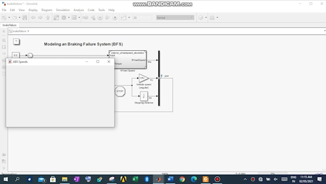Click the Update diagram toolbar icon
Viewport: 326px width, 184px height.
[85, 18]
